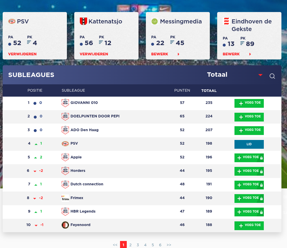Click the red down arrow in Horders row
This screenshot has height=248, width=287.
35,171
